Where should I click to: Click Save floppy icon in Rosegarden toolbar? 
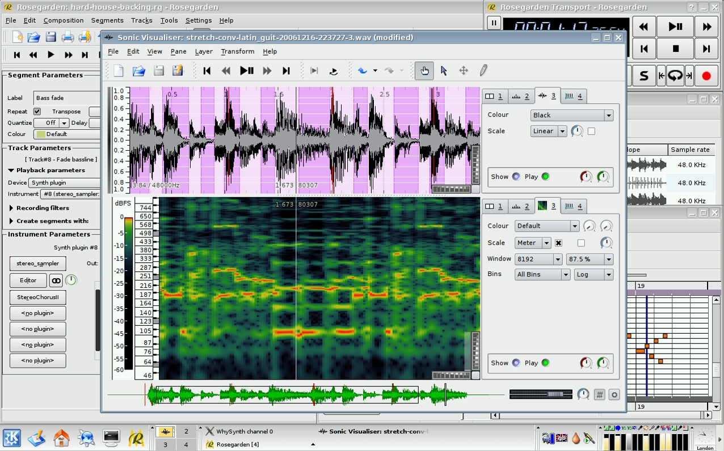click(50, 37)
